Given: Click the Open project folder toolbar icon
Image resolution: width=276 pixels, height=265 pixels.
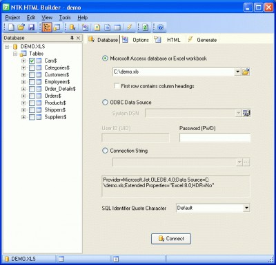Looking at the screenshot, I should (x=21, y=28).
